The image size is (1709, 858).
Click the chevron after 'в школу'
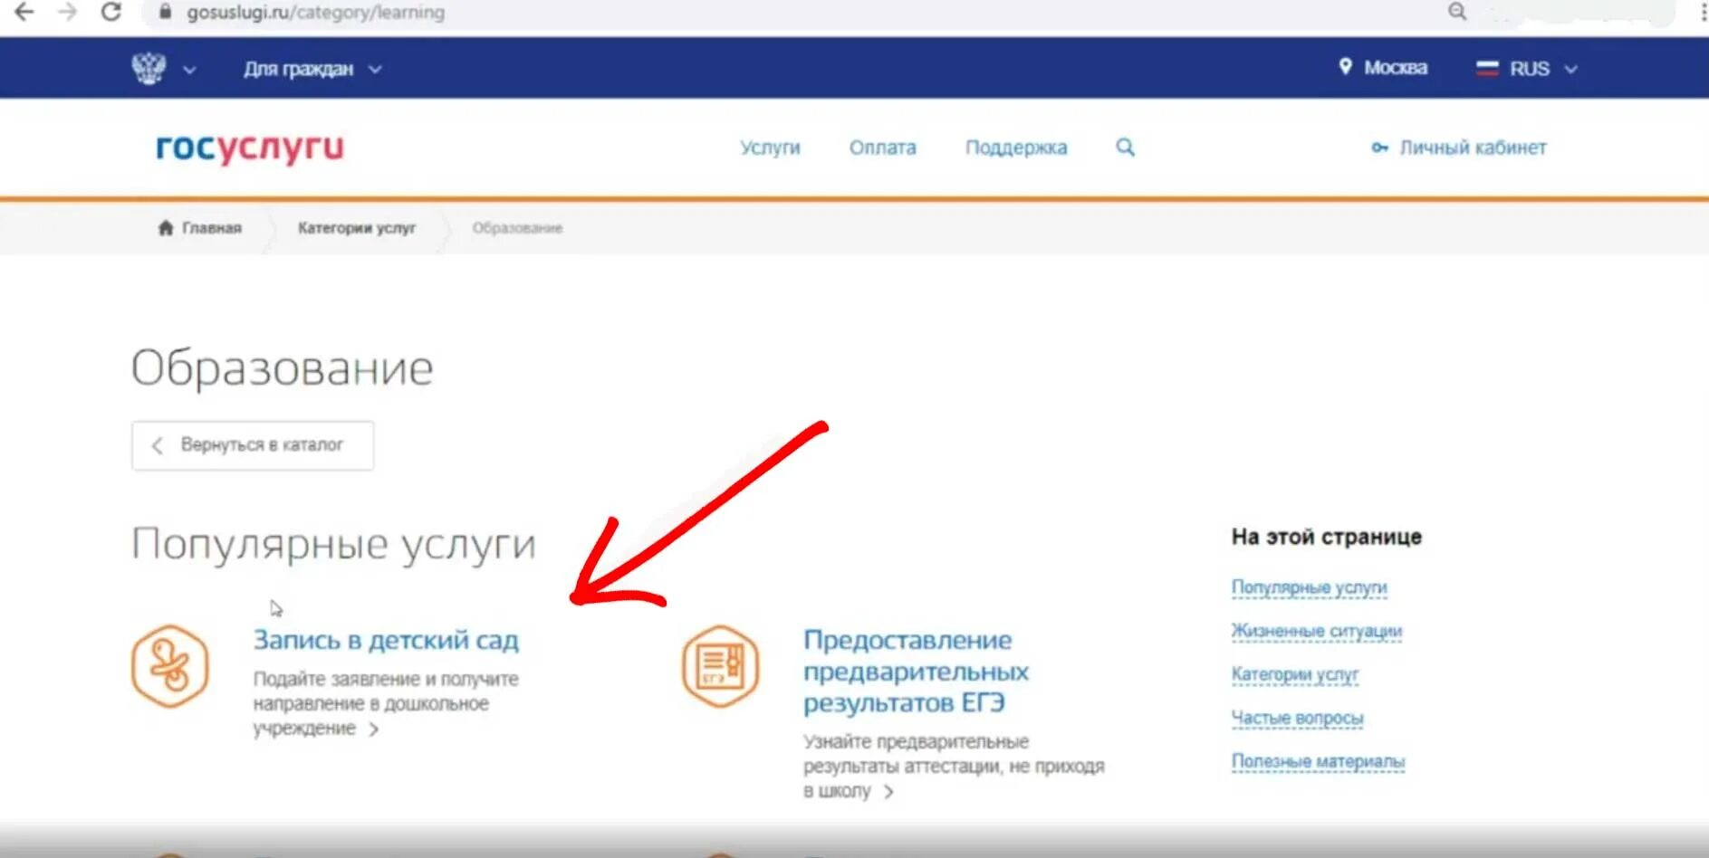(x=888, y=792)
